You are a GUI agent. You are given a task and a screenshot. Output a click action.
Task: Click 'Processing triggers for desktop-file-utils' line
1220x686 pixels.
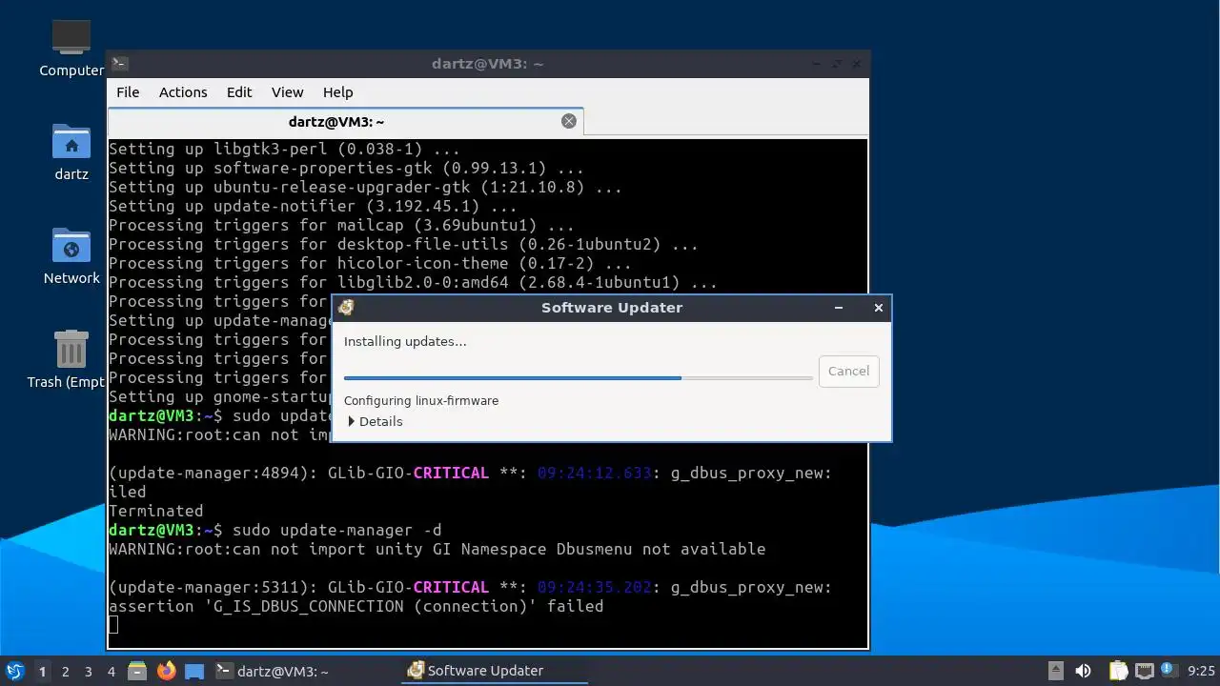point(403,244)
